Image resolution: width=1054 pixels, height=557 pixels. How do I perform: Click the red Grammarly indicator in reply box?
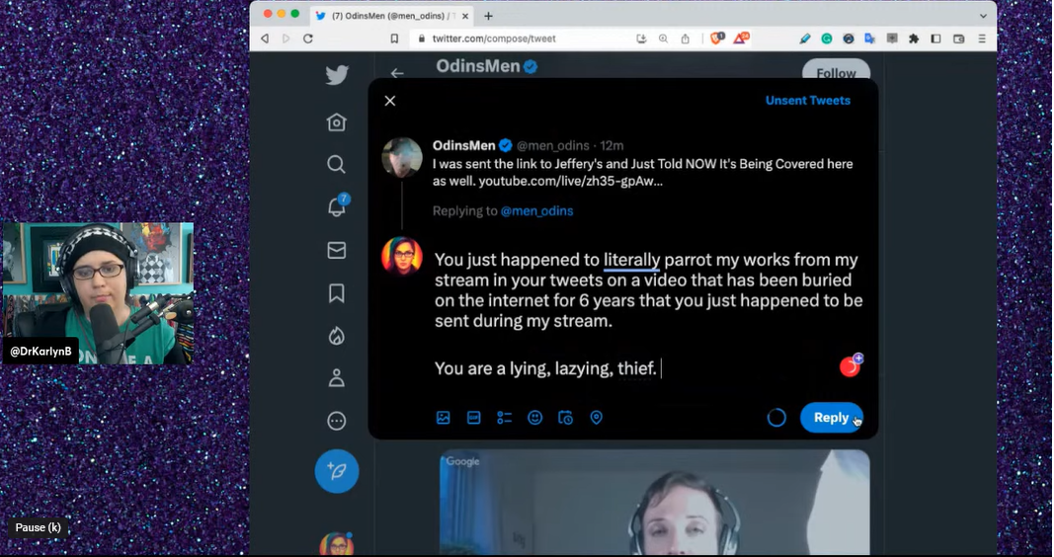coord(851,365)
